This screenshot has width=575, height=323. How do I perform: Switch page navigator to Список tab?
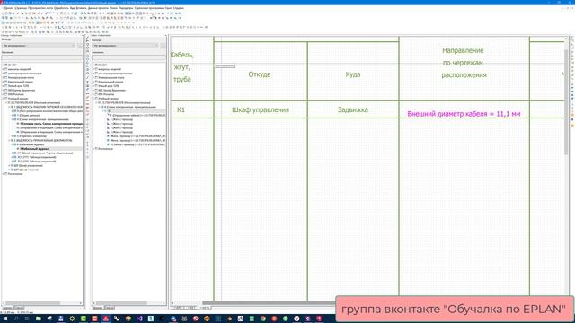point(19,308)
